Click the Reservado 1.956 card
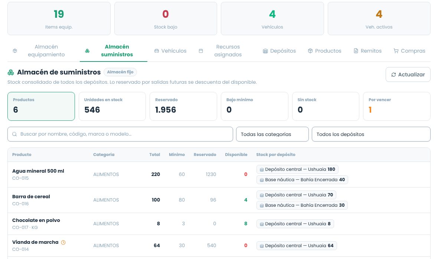Viewport: 438px width, 259px height. tap(183, 106)
